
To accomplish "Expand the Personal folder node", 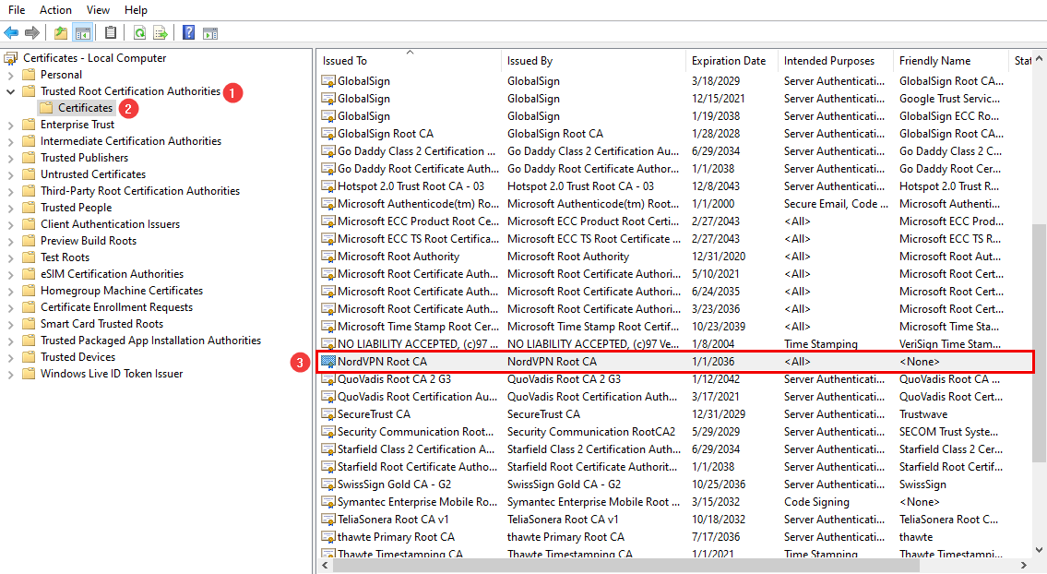I will (11, 75).
